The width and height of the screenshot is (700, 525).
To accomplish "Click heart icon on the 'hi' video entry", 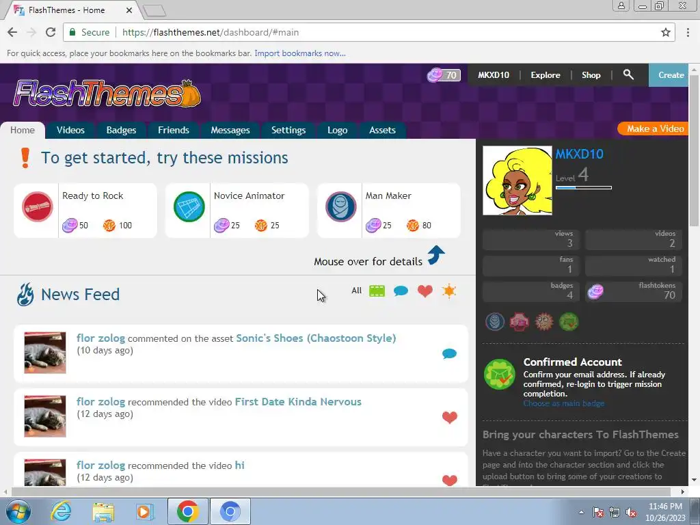I will pos(450,481).
